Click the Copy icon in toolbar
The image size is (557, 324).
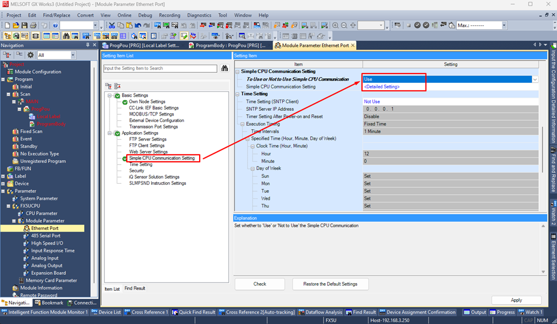(121, 25)
